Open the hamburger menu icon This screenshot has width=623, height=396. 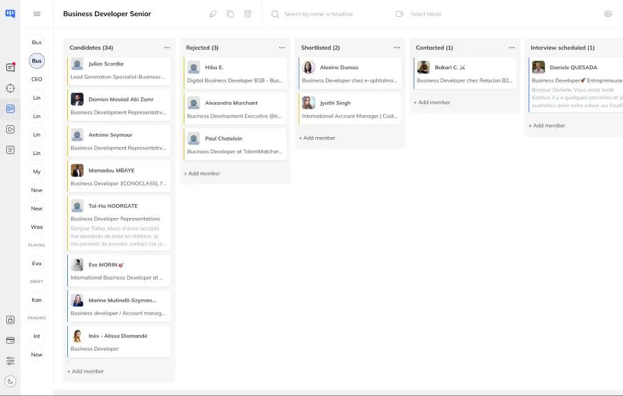(37, 14)
